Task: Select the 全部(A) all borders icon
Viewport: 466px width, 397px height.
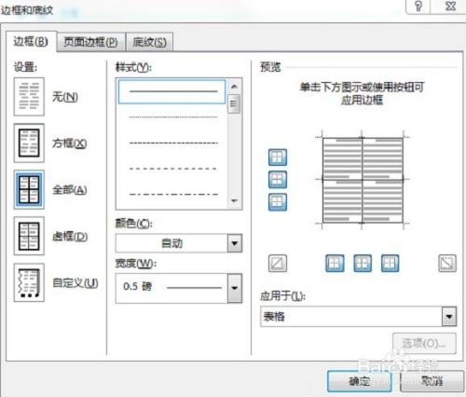Action: [29, 189]
